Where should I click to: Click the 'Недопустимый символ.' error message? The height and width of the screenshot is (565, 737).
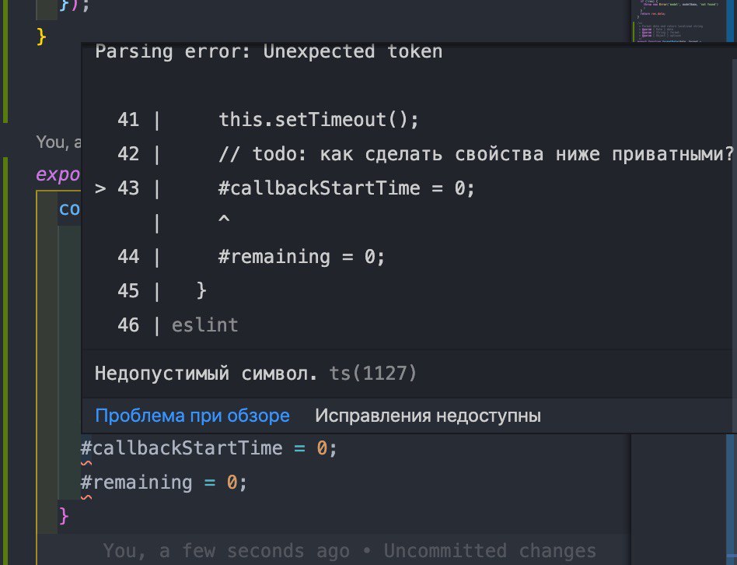(x=206, y=374)
